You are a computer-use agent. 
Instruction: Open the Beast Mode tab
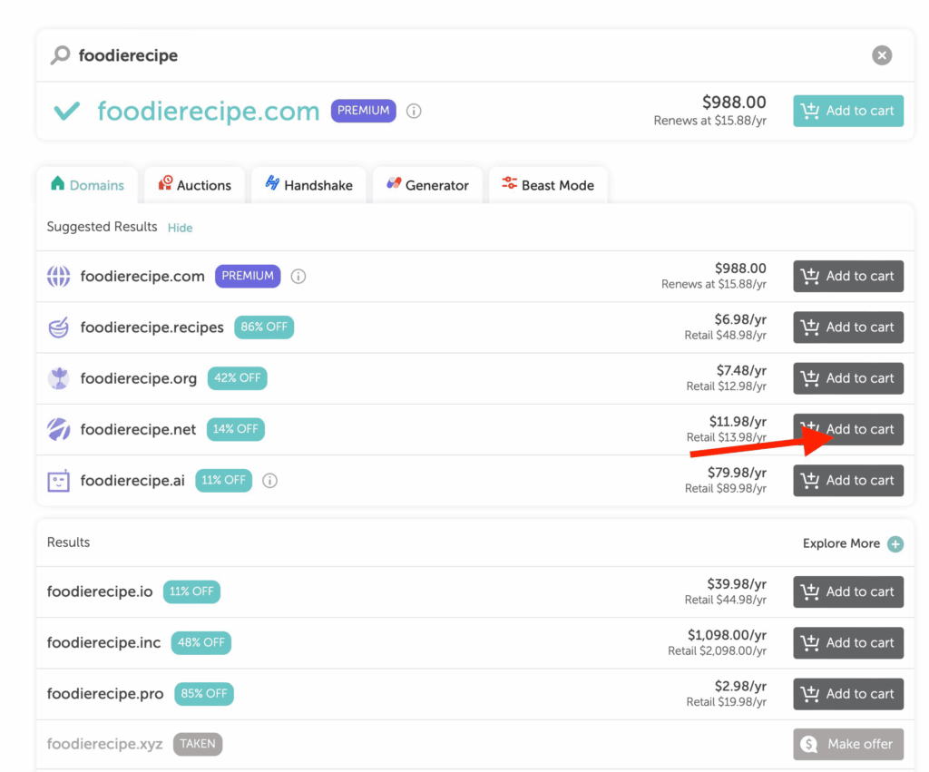pos(547,185)
